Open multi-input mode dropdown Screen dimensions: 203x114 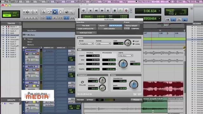[x=86, y=33]
